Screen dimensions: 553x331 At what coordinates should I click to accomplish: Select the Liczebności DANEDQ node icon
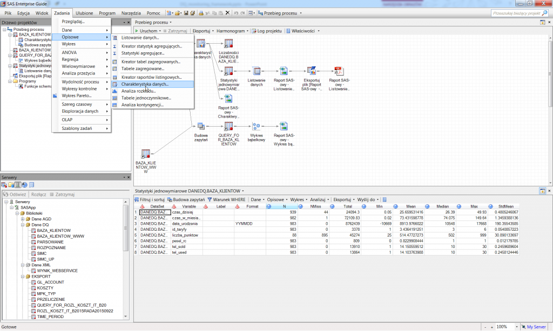228,44
